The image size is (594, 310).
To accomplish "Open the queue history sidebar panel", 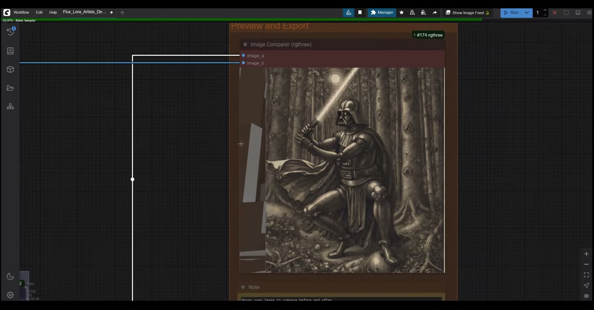I will tap(10, 32).
